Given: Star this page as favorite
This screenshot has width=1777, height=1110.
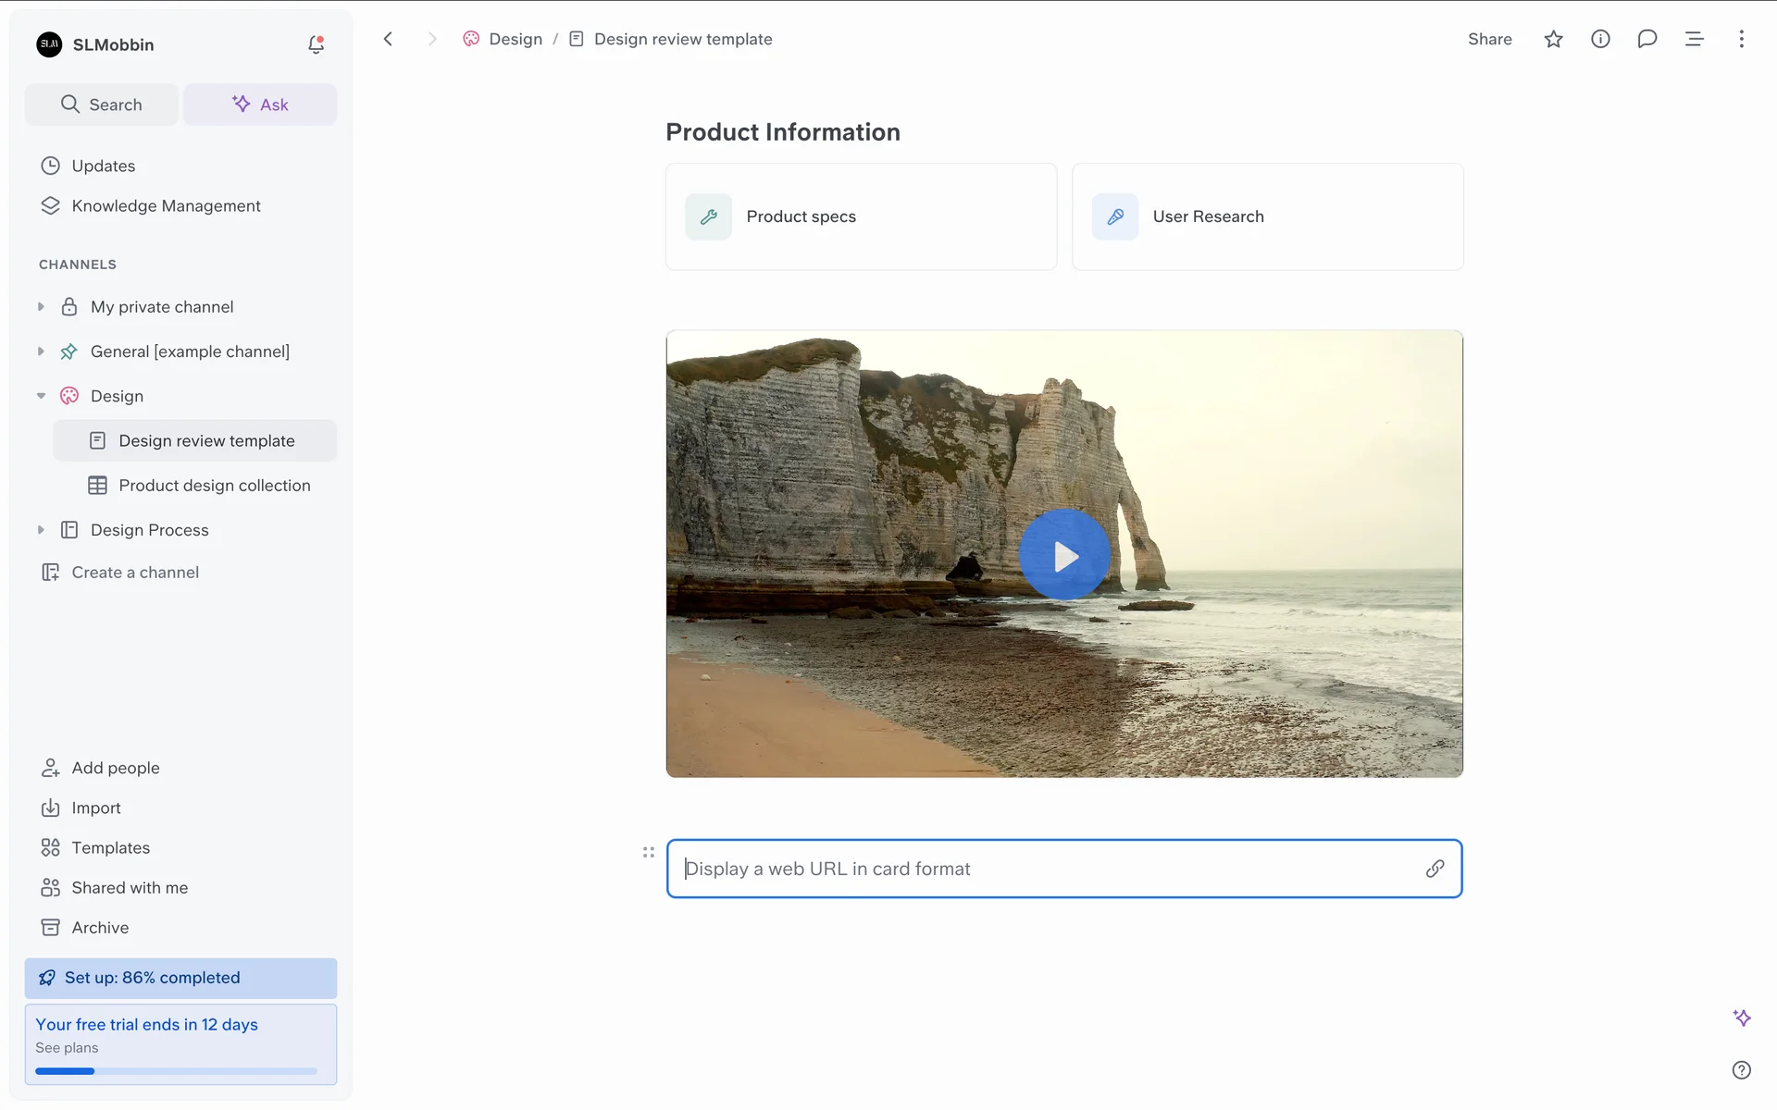Looking at the screenshot, I should pyautogui.click(x=1553, y=39).
